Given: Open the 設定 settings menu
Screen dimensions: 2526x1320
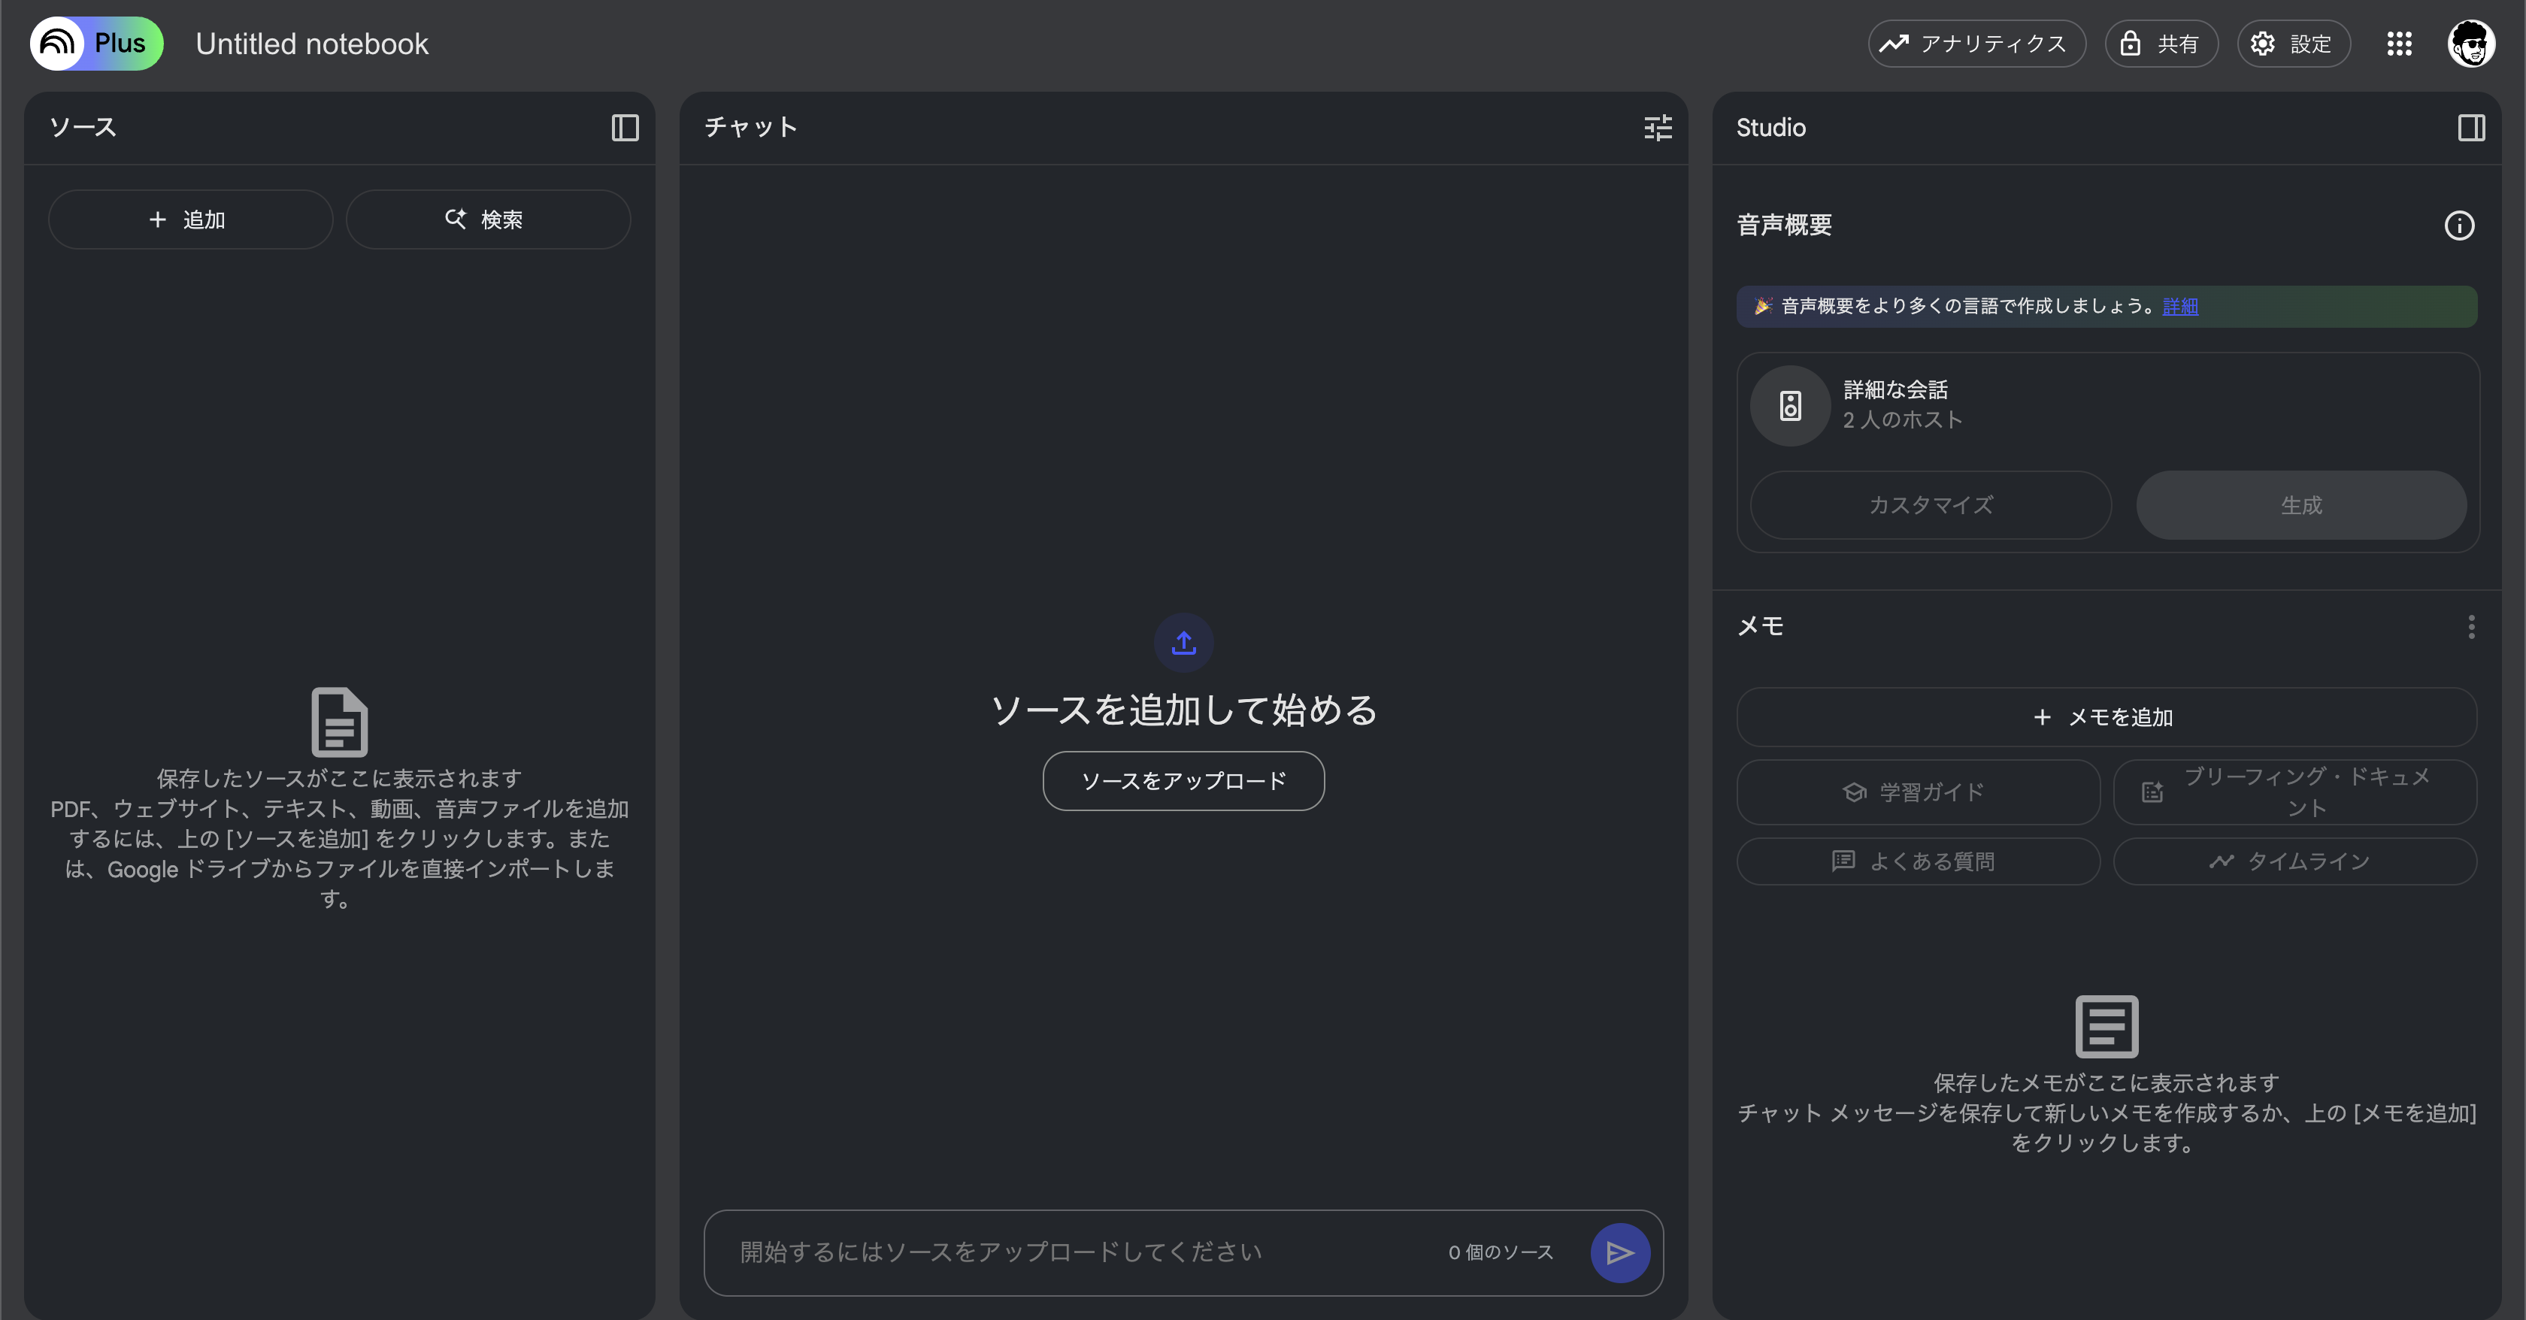Looking at the screenshot, I should pos(2293,44).
